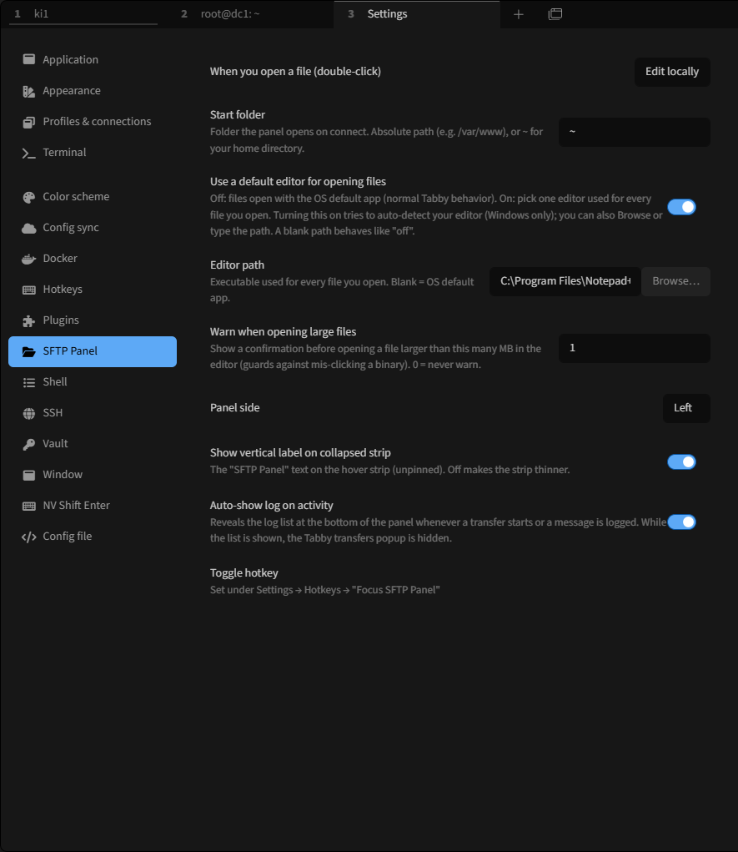Click the 'When you open a file (double-click)' label
Image resolution: width=738 pixels, height=852 pixels.
[x=295, y=72]
